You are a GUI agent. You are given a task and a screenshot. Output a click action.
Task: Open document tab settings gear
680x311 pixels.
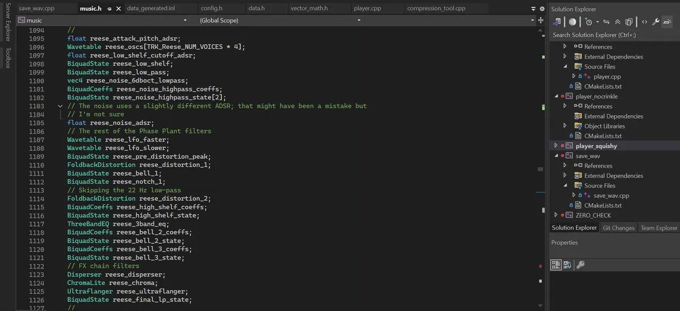(x=542, y=9)
